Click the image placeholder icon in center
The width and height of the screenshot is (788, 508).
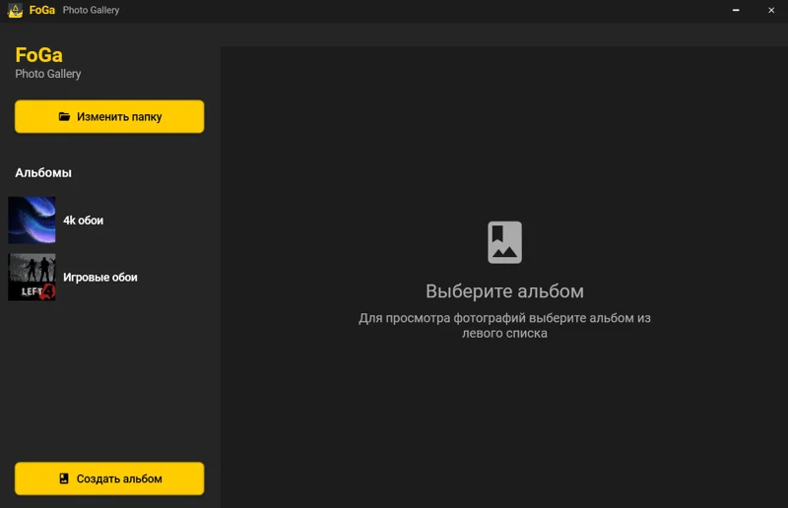click(504, 242)
